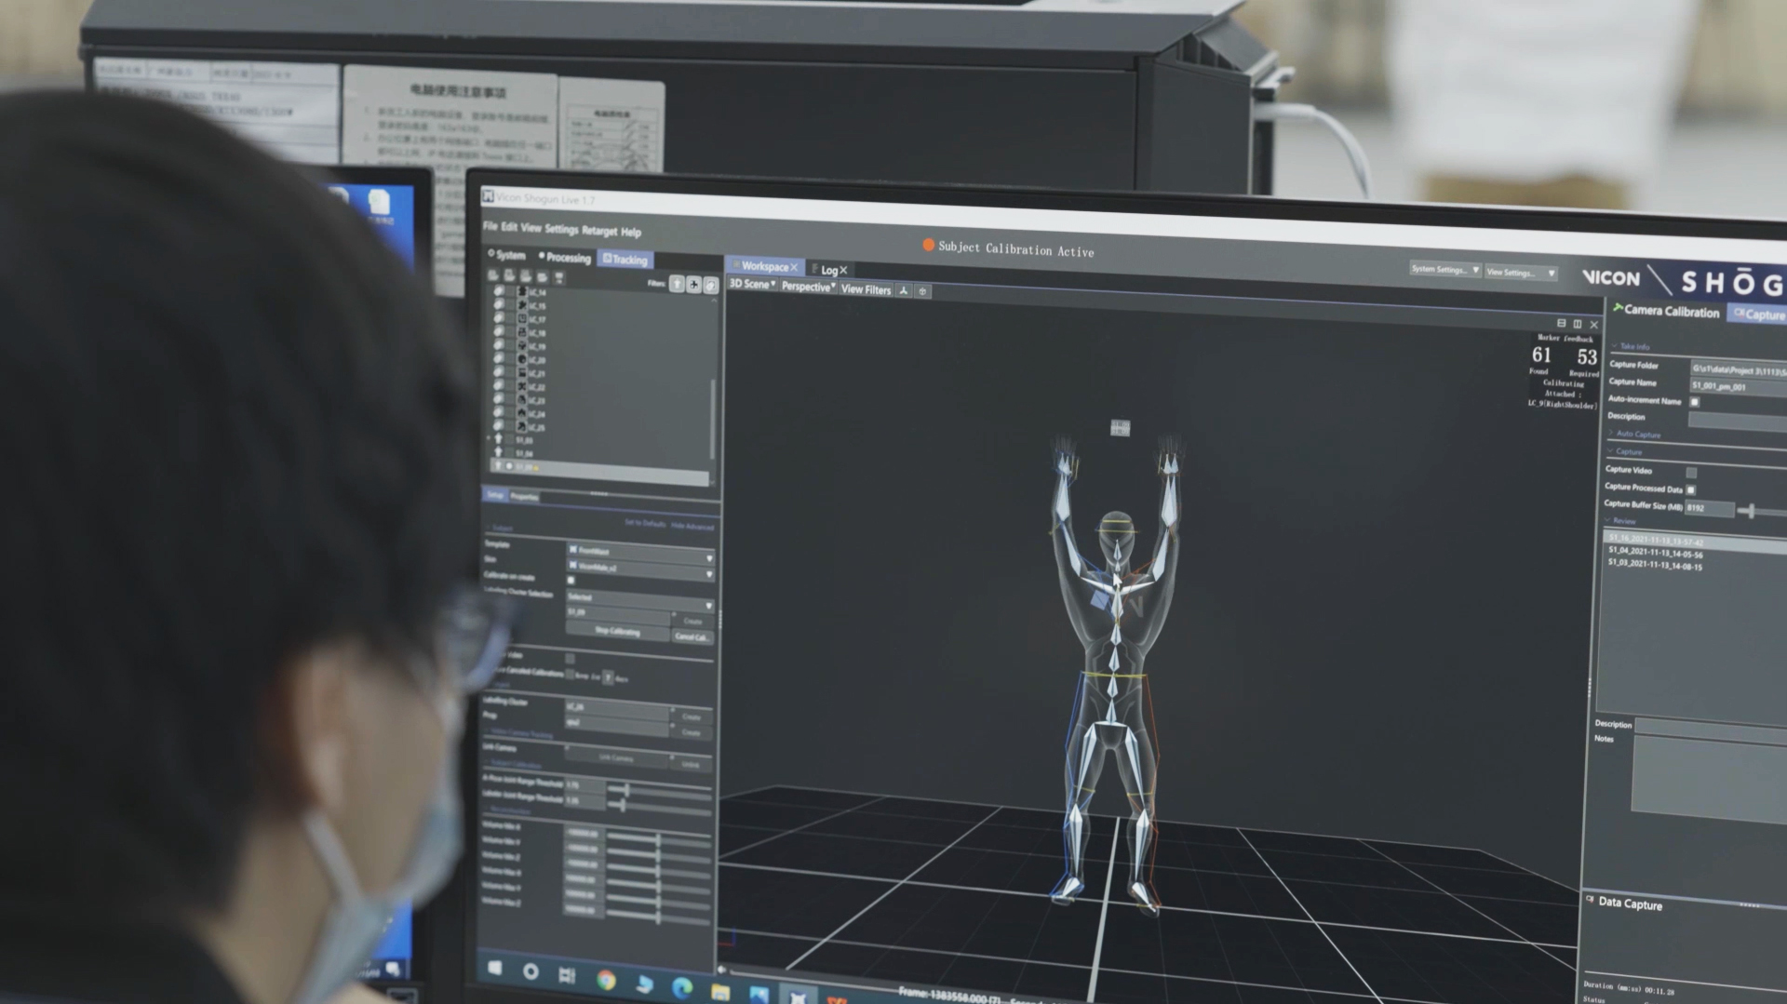The height and width of the screenshot is (1004, 1787).
Task: Launch Microsoft Edge from taskbar
Action: point(682,987)
